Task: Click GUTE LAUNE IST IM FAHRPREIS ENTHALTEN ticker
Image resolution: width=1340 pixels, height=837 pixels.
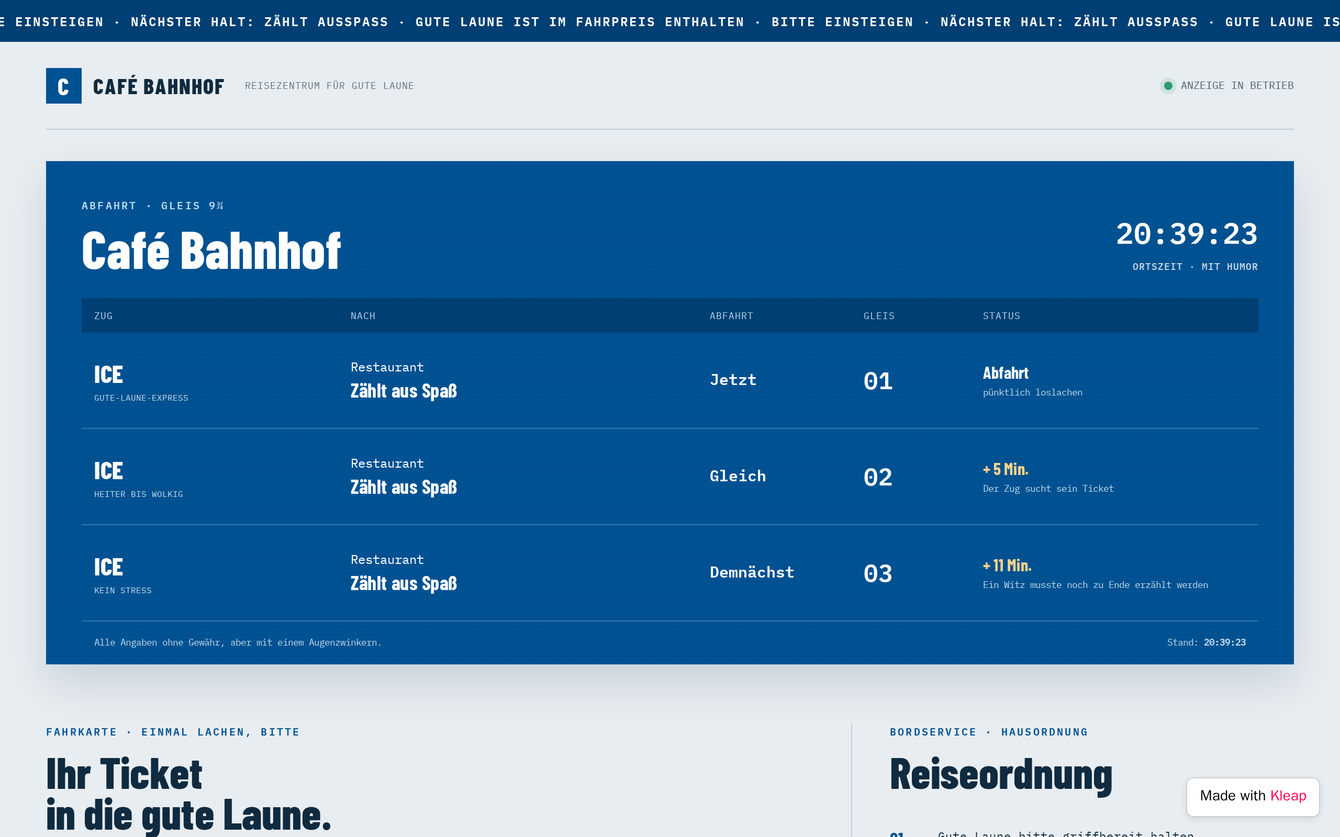Action: tap(580, 22)
